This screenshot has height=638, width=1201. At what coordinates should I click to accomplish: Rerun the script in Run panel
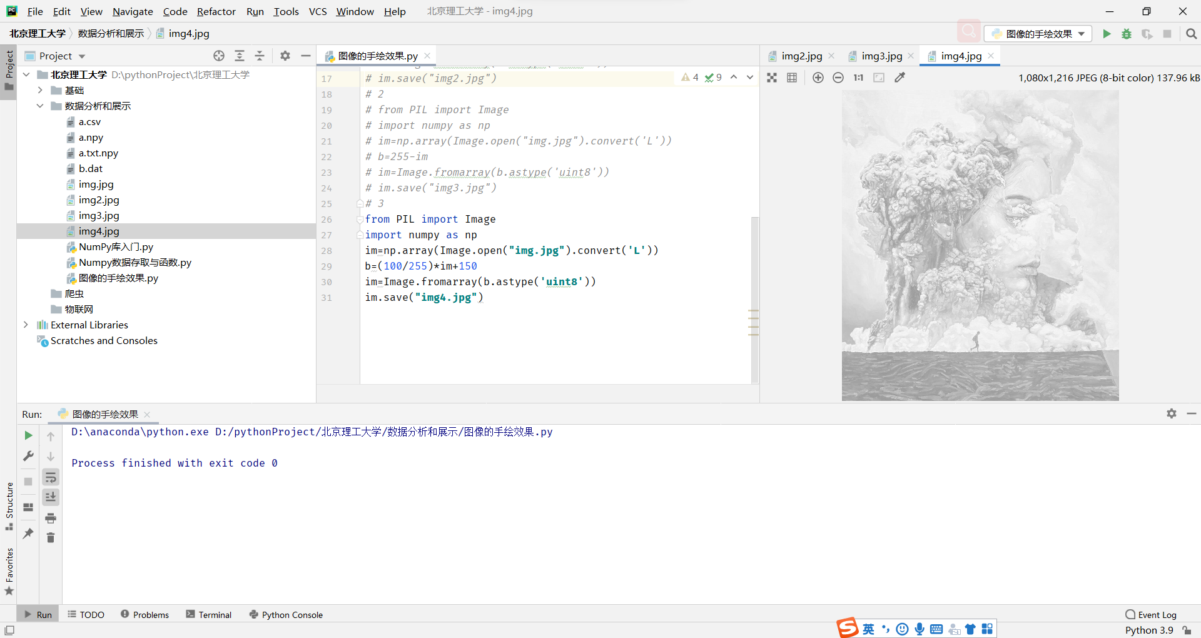[28, 435]
